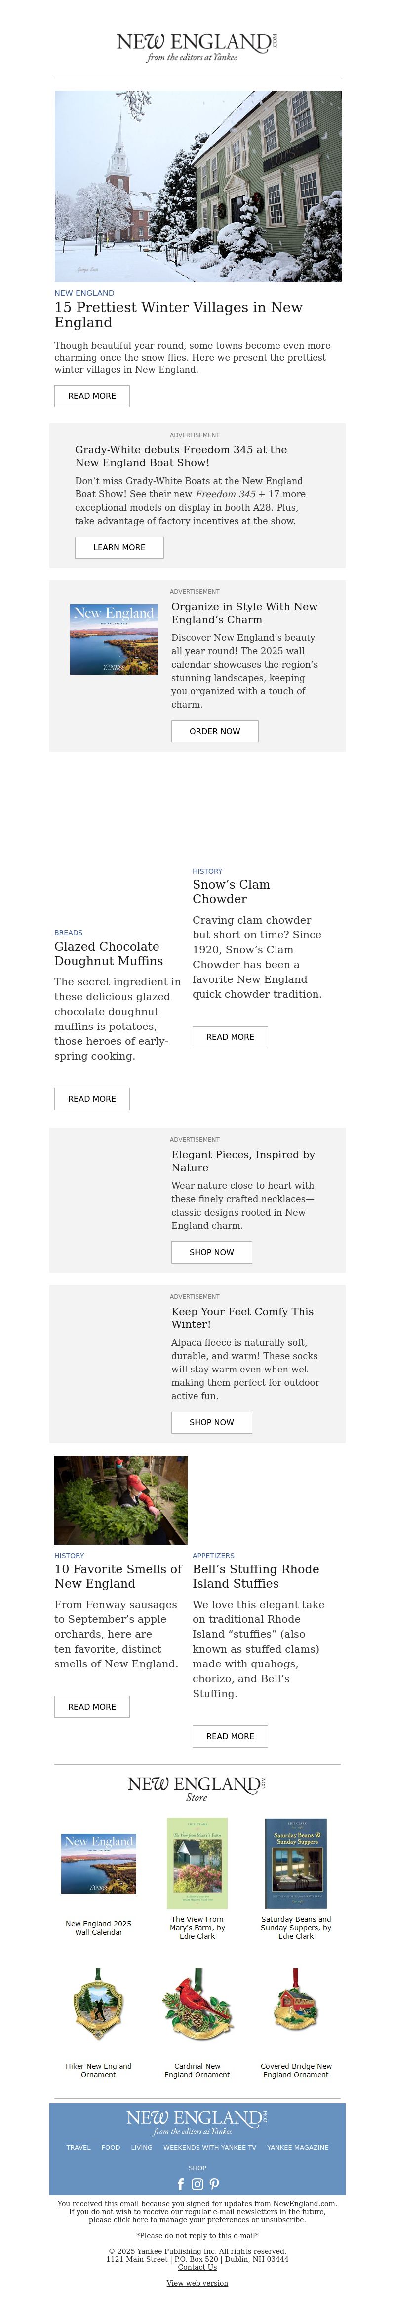Open the Pinterest icon in footer
The image size is (395, 2299).
click(x=214, y=2184)
